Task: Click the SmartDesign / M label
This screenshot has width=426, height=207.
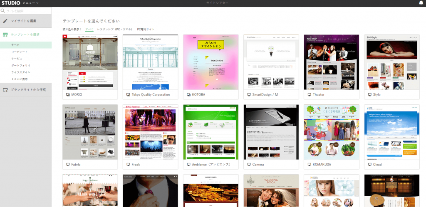Action: 265,95
